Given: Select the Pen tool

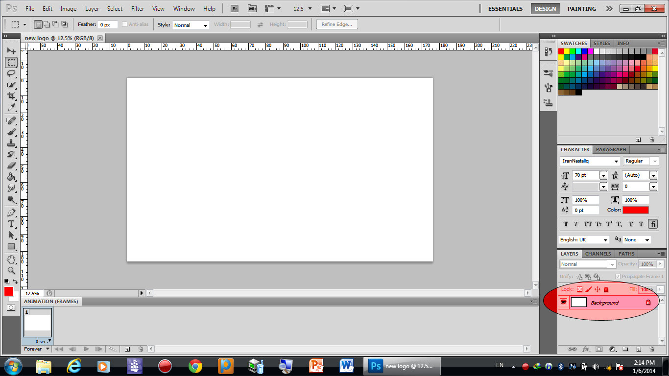Looking at the screenshot, I should [11, 212].
